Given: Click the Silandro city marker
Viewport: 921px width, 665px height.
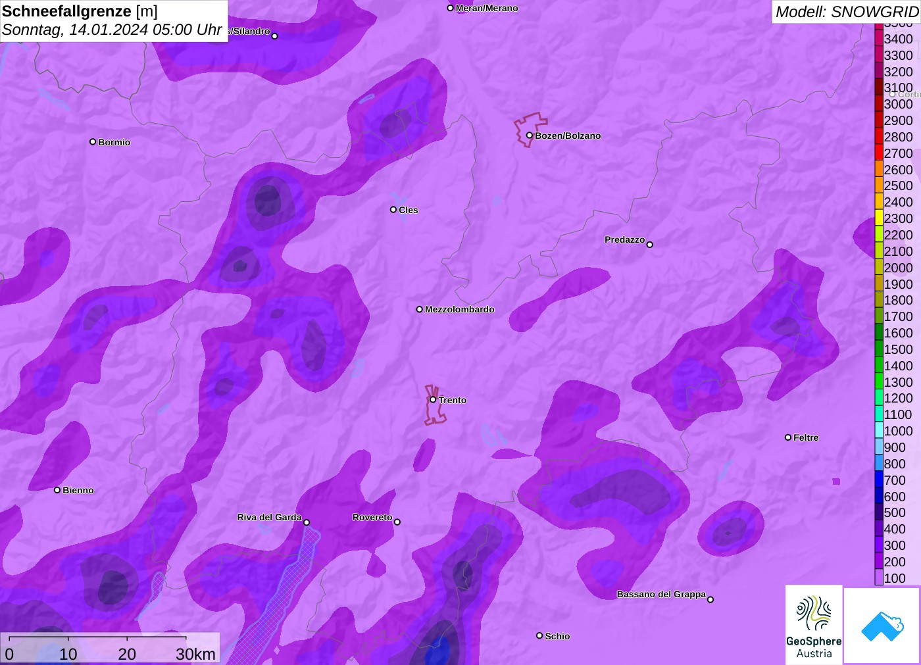Looking at the screenshot, I should pos(275,36).
